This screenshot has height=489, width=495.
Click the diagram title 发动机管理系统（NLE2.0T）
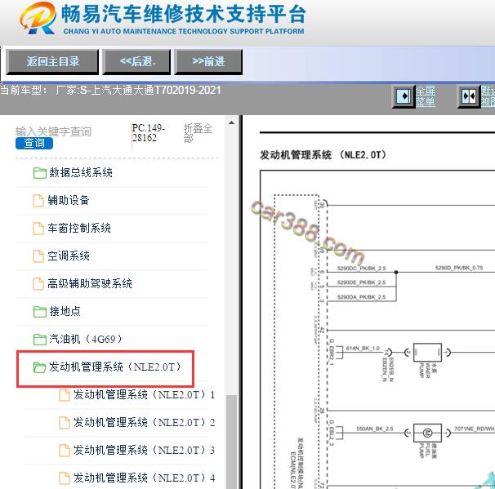tap(323, 155)
